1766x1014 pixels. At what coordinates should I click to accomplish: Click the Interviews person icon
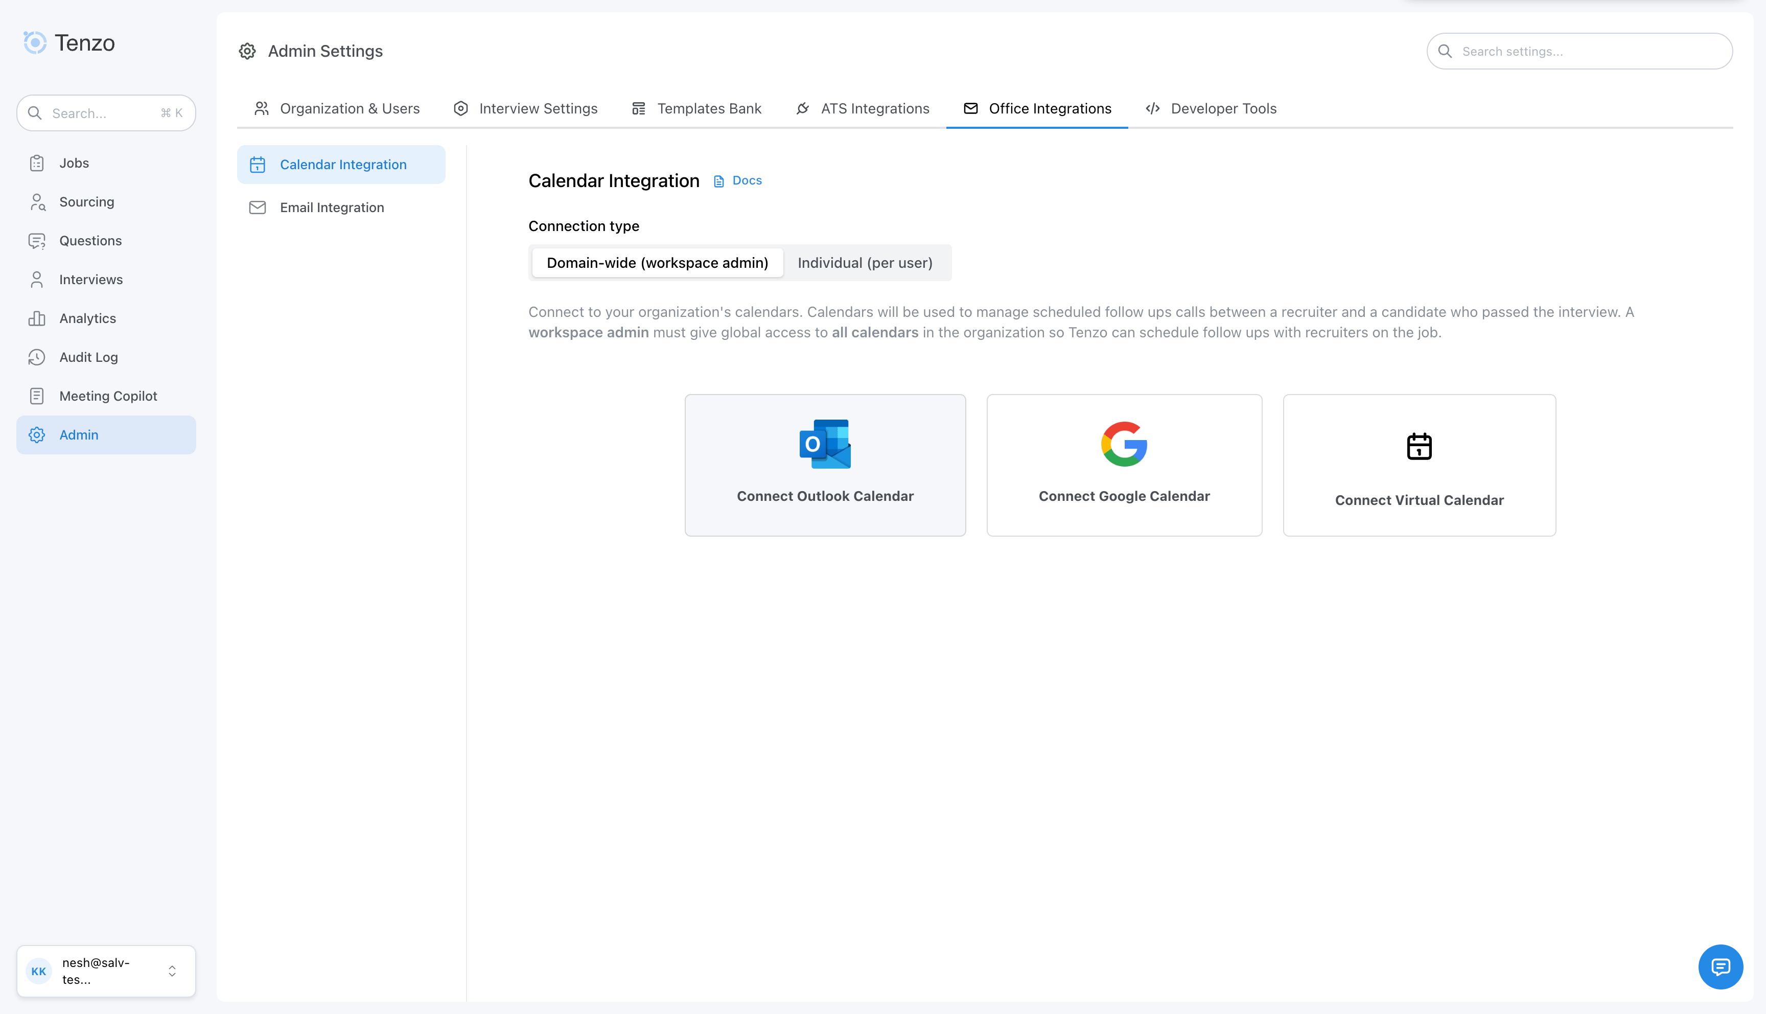(37, 280)
